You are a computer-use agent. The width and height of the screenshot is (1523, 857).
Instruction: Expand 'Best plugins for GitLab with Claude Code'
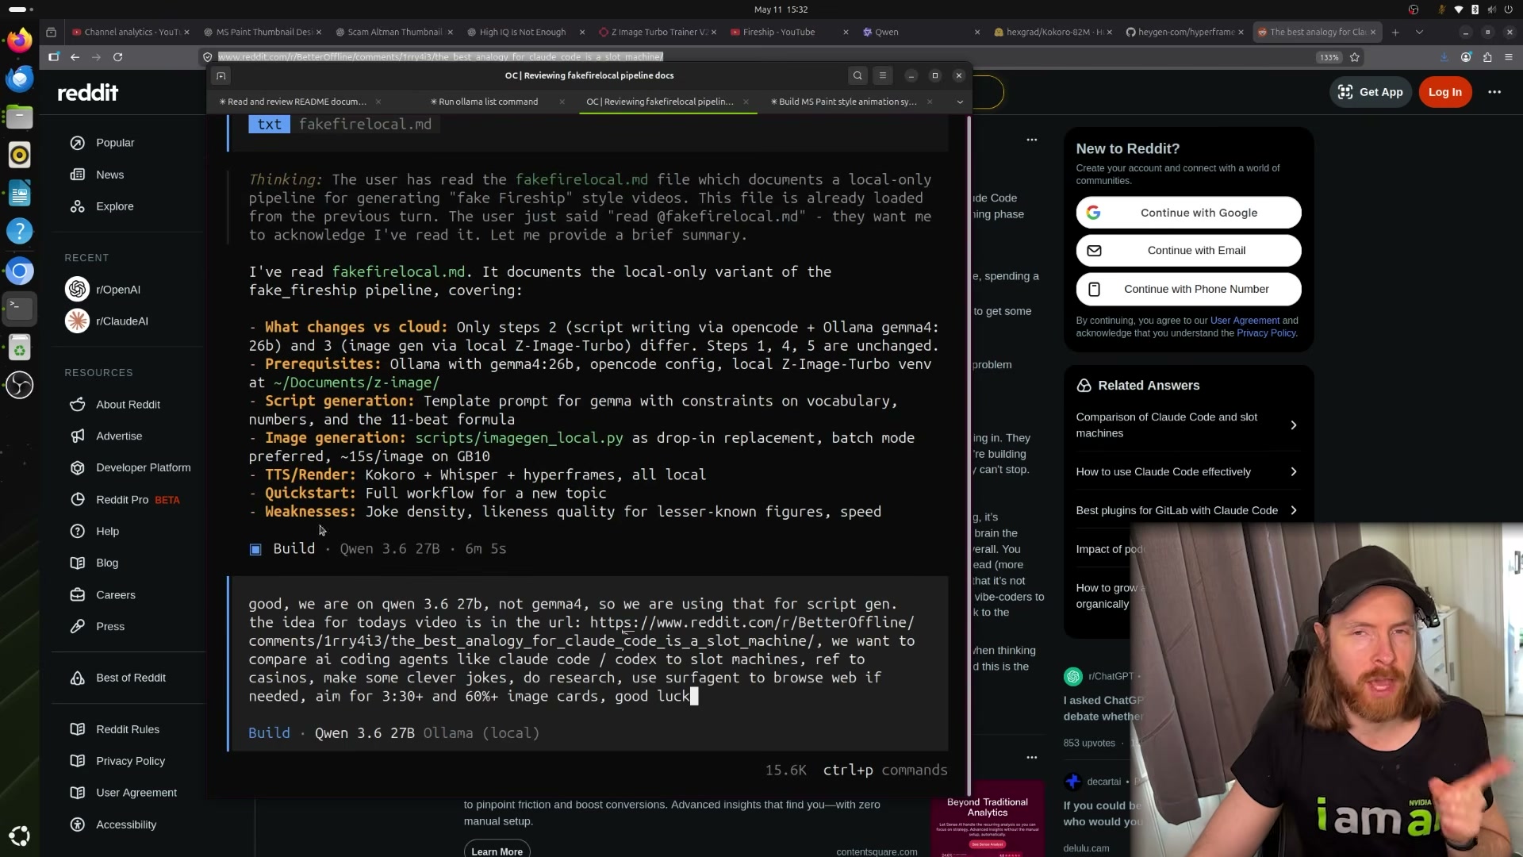pos(1187,510)
